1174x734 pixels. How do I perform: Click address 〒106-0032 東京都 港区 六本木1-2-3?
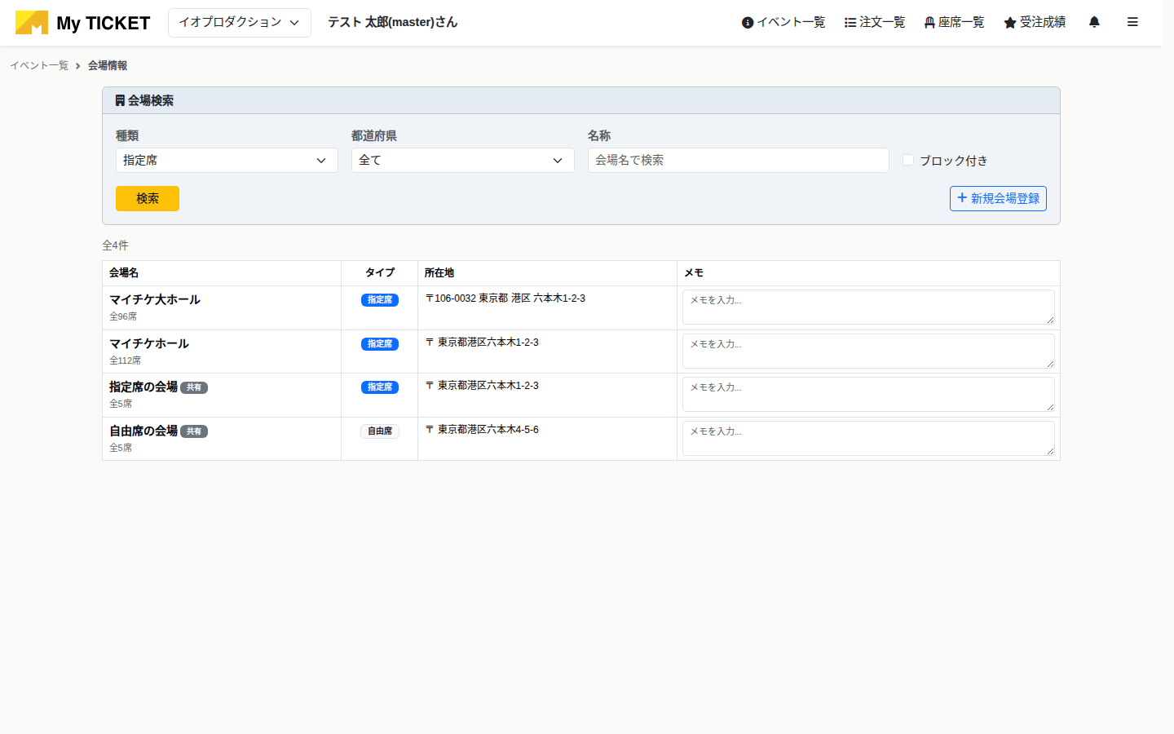pyautogui.click(x=505, y=298)
